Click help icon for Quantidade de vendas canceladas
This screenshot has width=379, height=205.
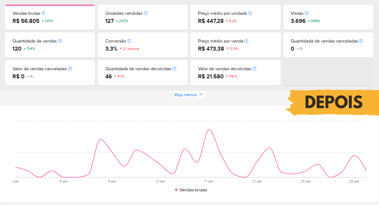tap(361, 41)
